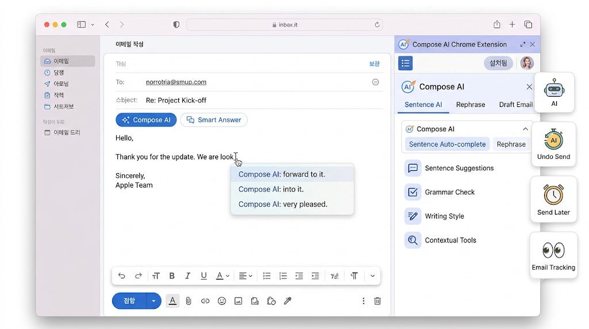The image size is (589, 329).
Task: Click the Compose AI button in email
Action: 146,120
